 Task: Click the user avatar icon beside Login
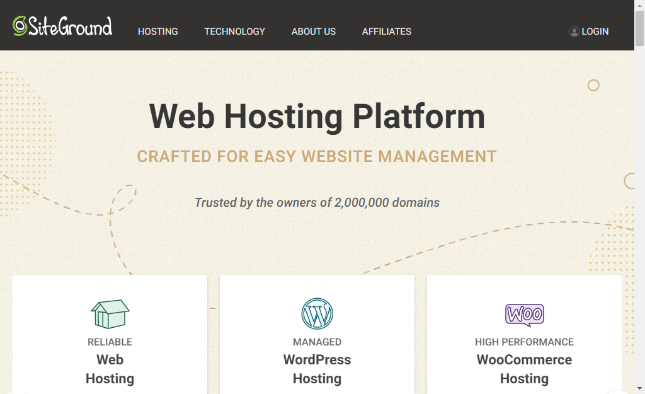pos(574,32)
